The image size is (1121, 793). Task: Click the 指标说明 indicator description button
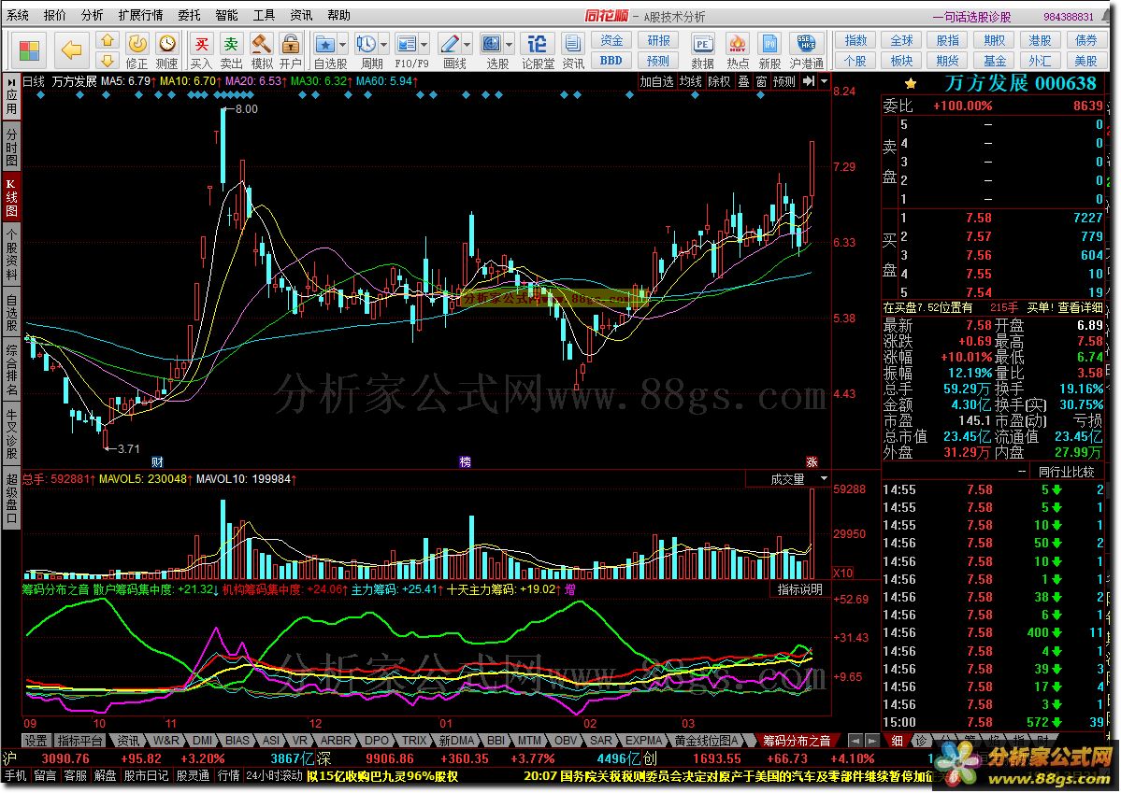pos(800,589)
